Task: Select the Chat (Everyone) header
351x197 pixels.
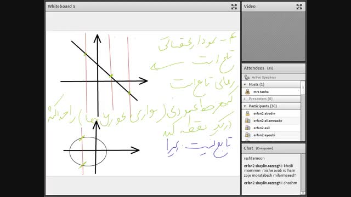Action: [273, 148]
